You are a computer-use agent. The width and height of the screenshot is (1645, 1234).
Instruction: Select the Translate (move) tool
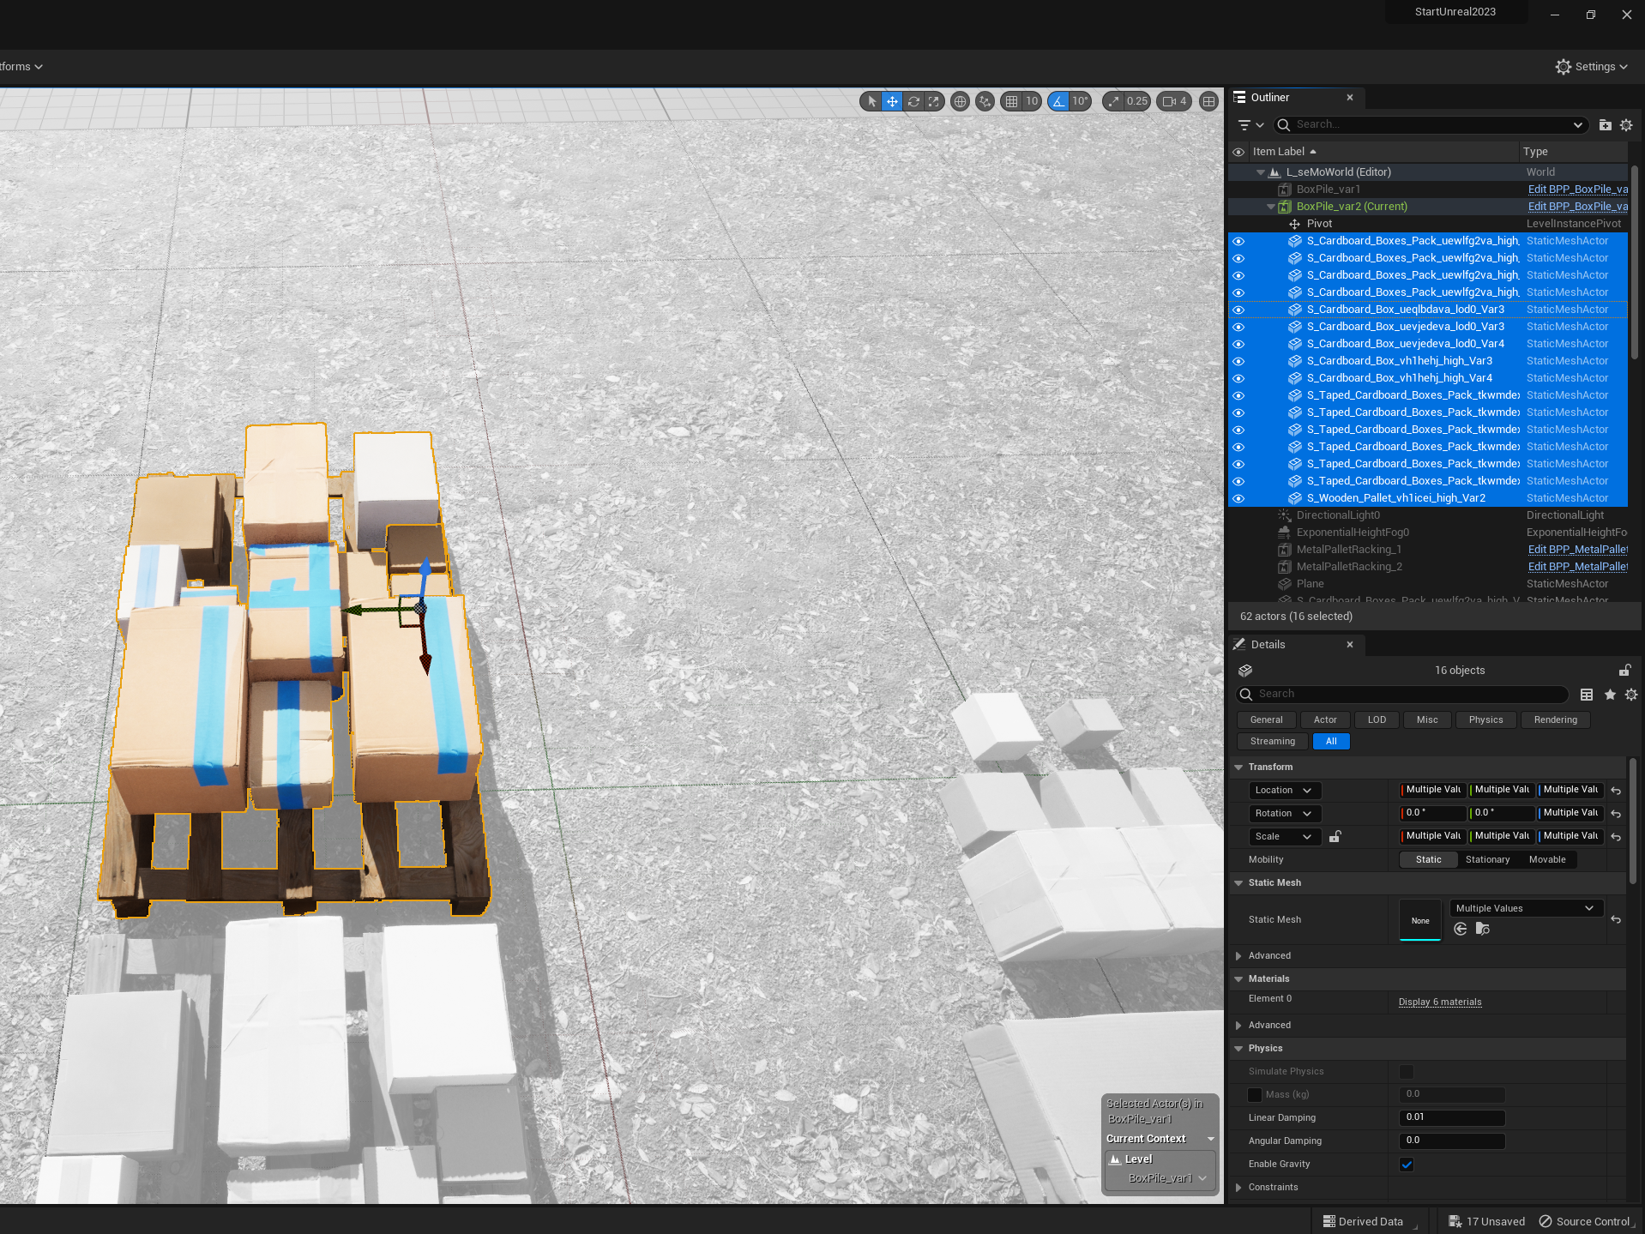tap(892, 101)
